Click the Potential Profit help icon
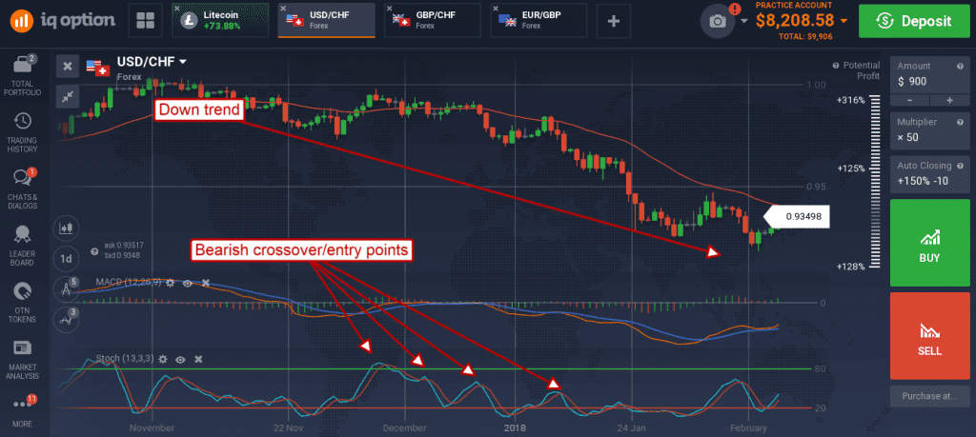The image size is (976, 437). (x=837, y=66)
